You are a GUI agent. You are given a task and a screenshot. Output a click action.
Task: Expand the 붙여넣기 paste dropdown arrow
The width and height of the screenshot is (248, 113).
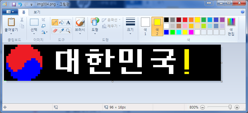11,34
